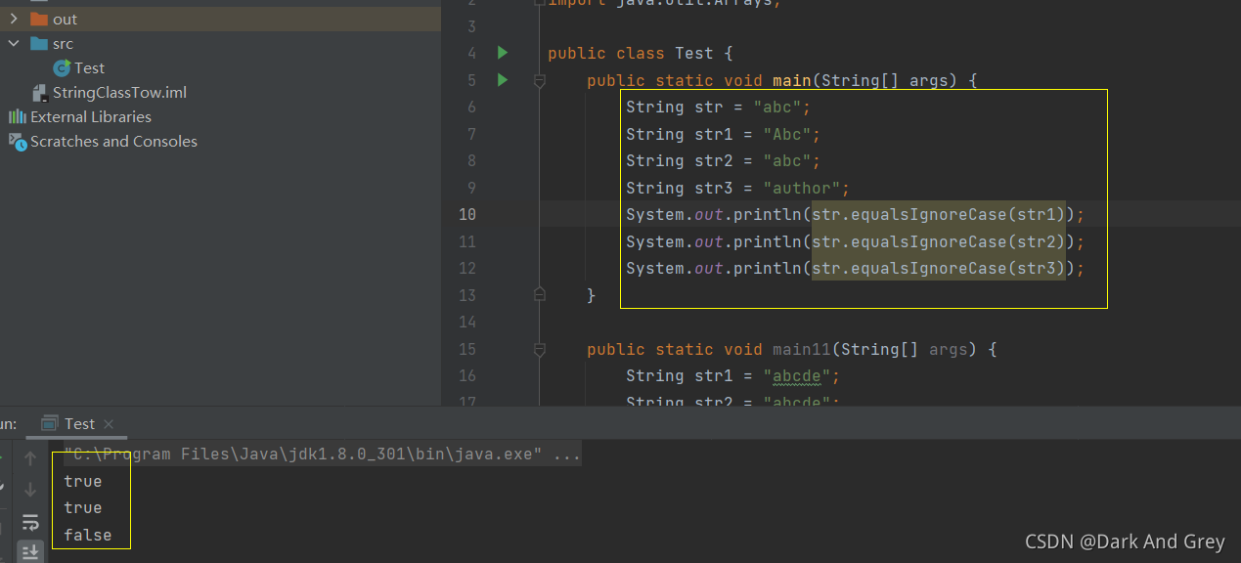Click the StringClassTow.iml file icon
The image size is (1241, 563).
[x=40, y=93]
